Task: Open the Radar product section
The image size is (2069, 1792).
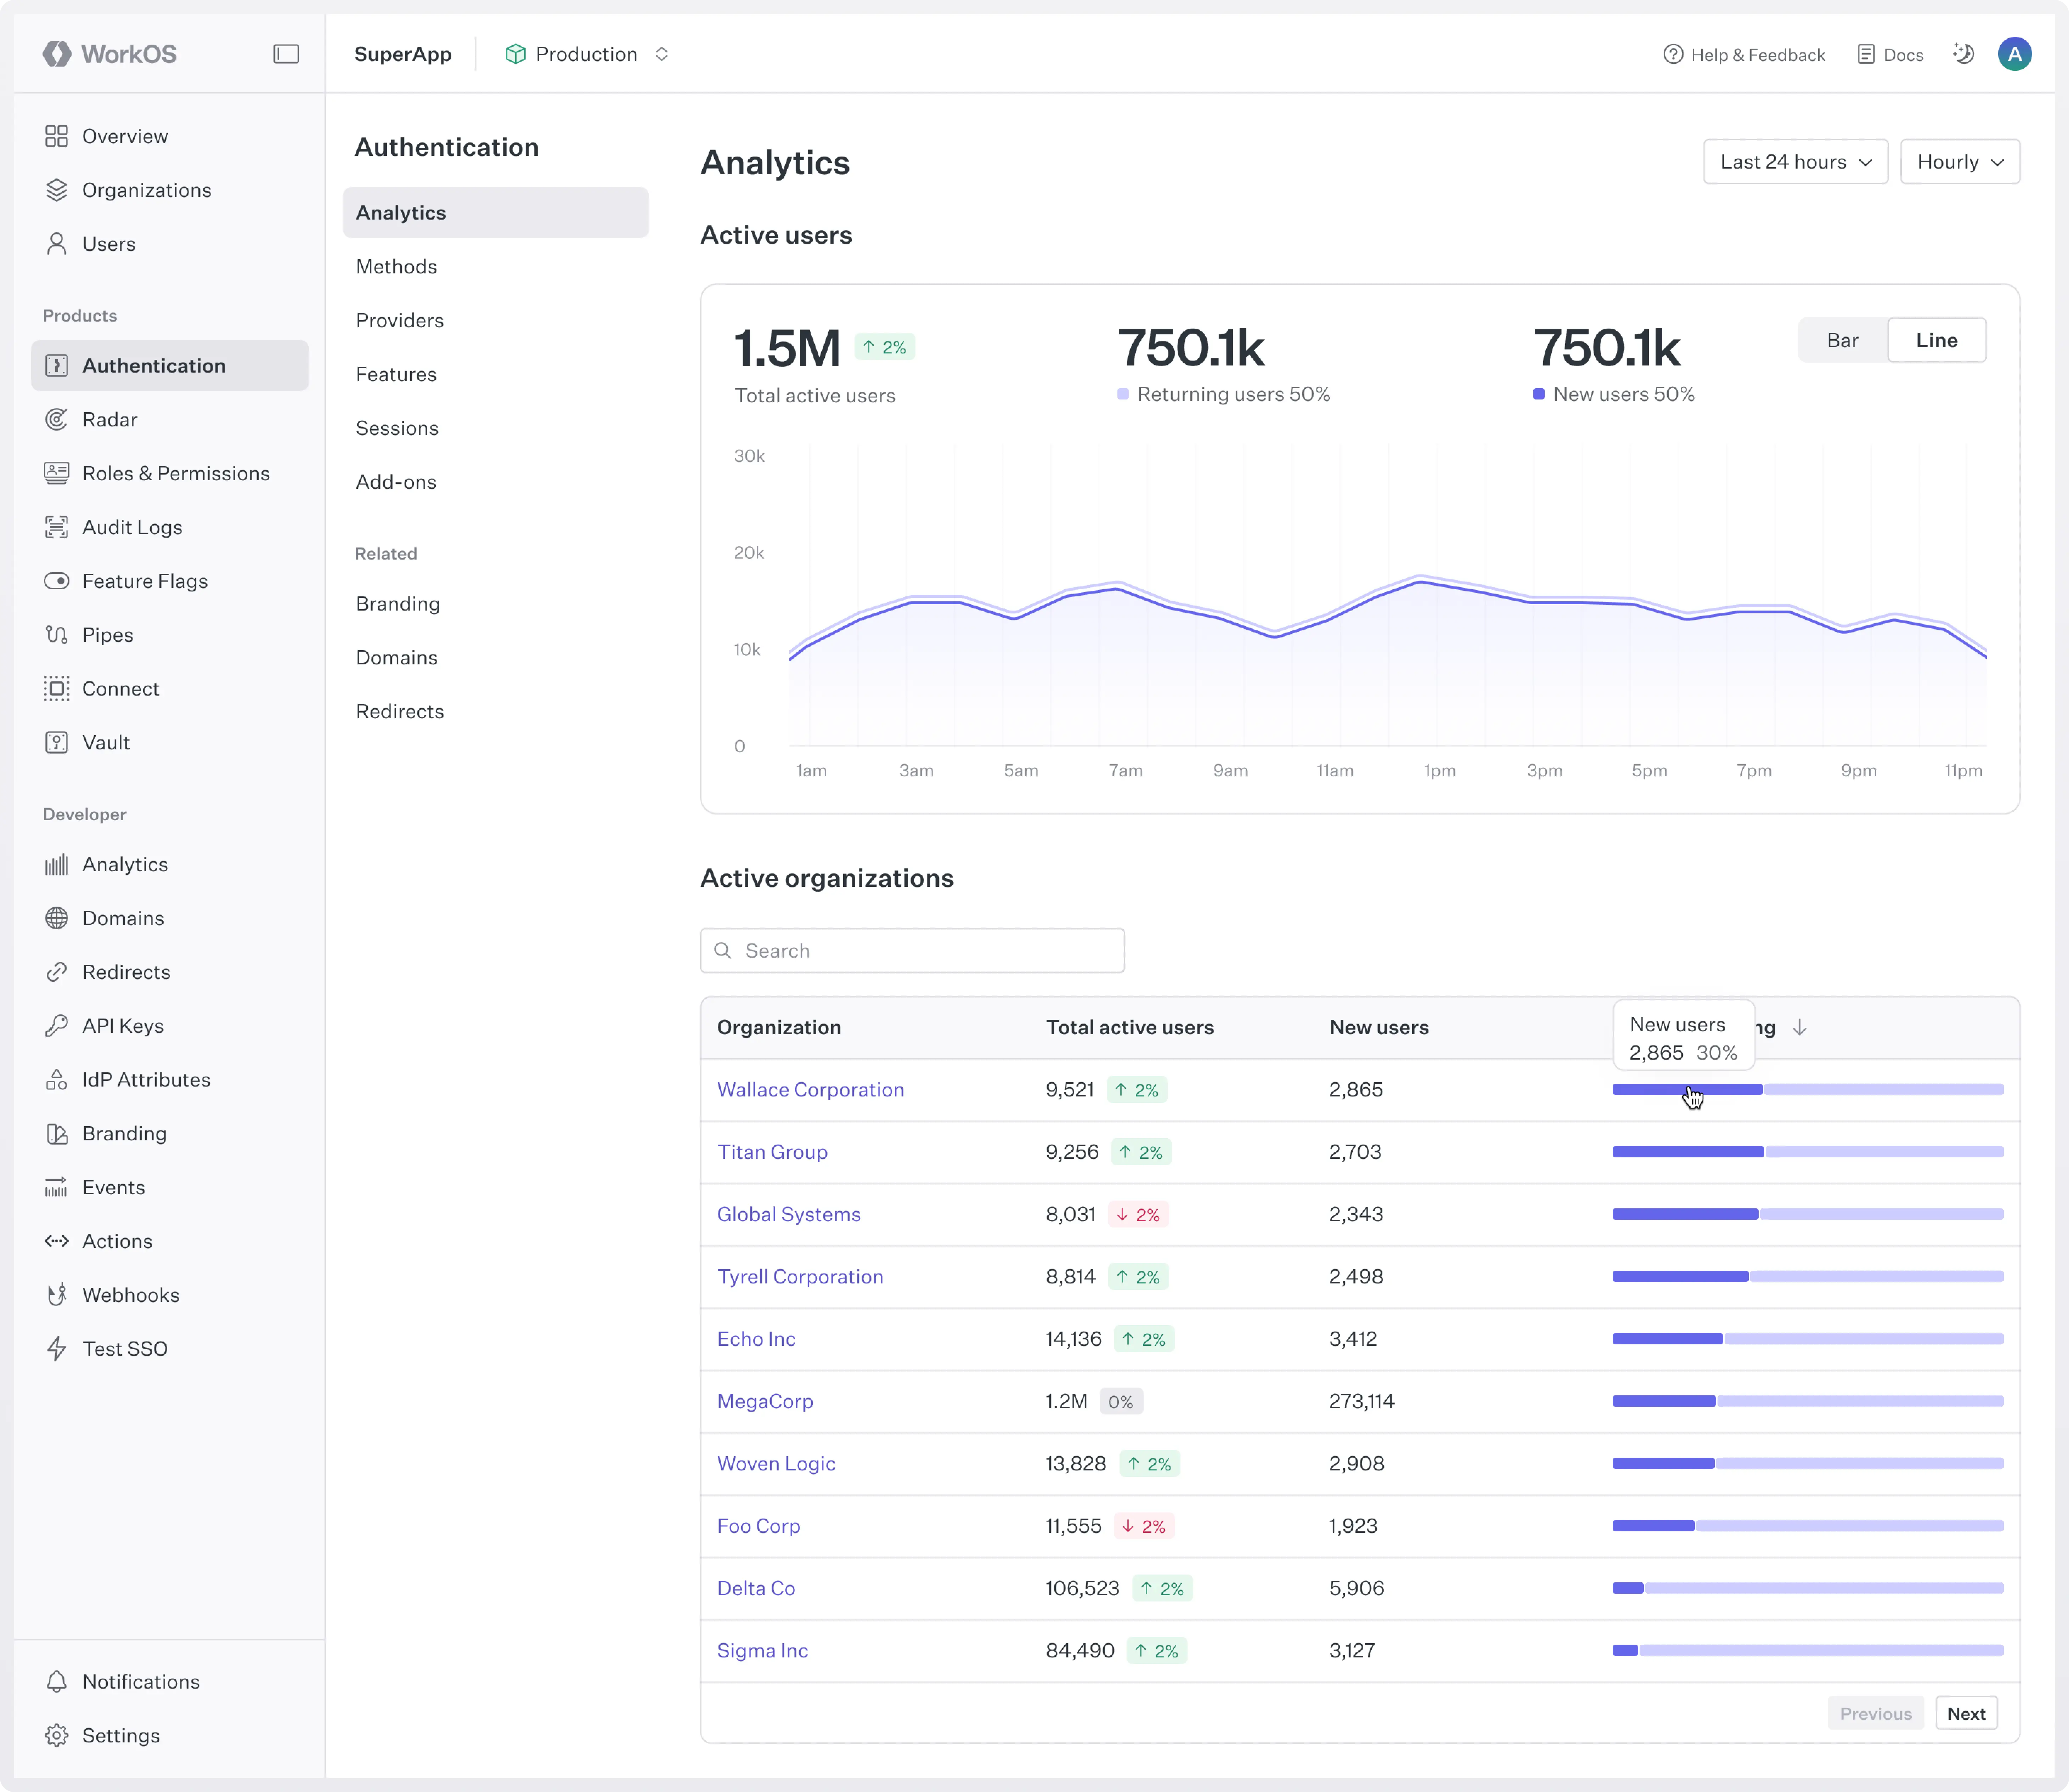Action: (x=110, y=419)
